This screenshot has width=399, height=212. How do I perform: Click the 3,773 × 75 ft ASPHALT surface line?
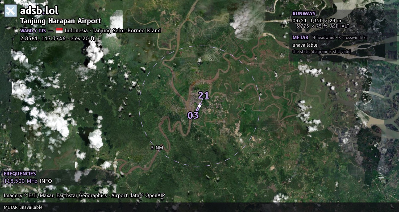pyautogui.click(x=323, y=26)
